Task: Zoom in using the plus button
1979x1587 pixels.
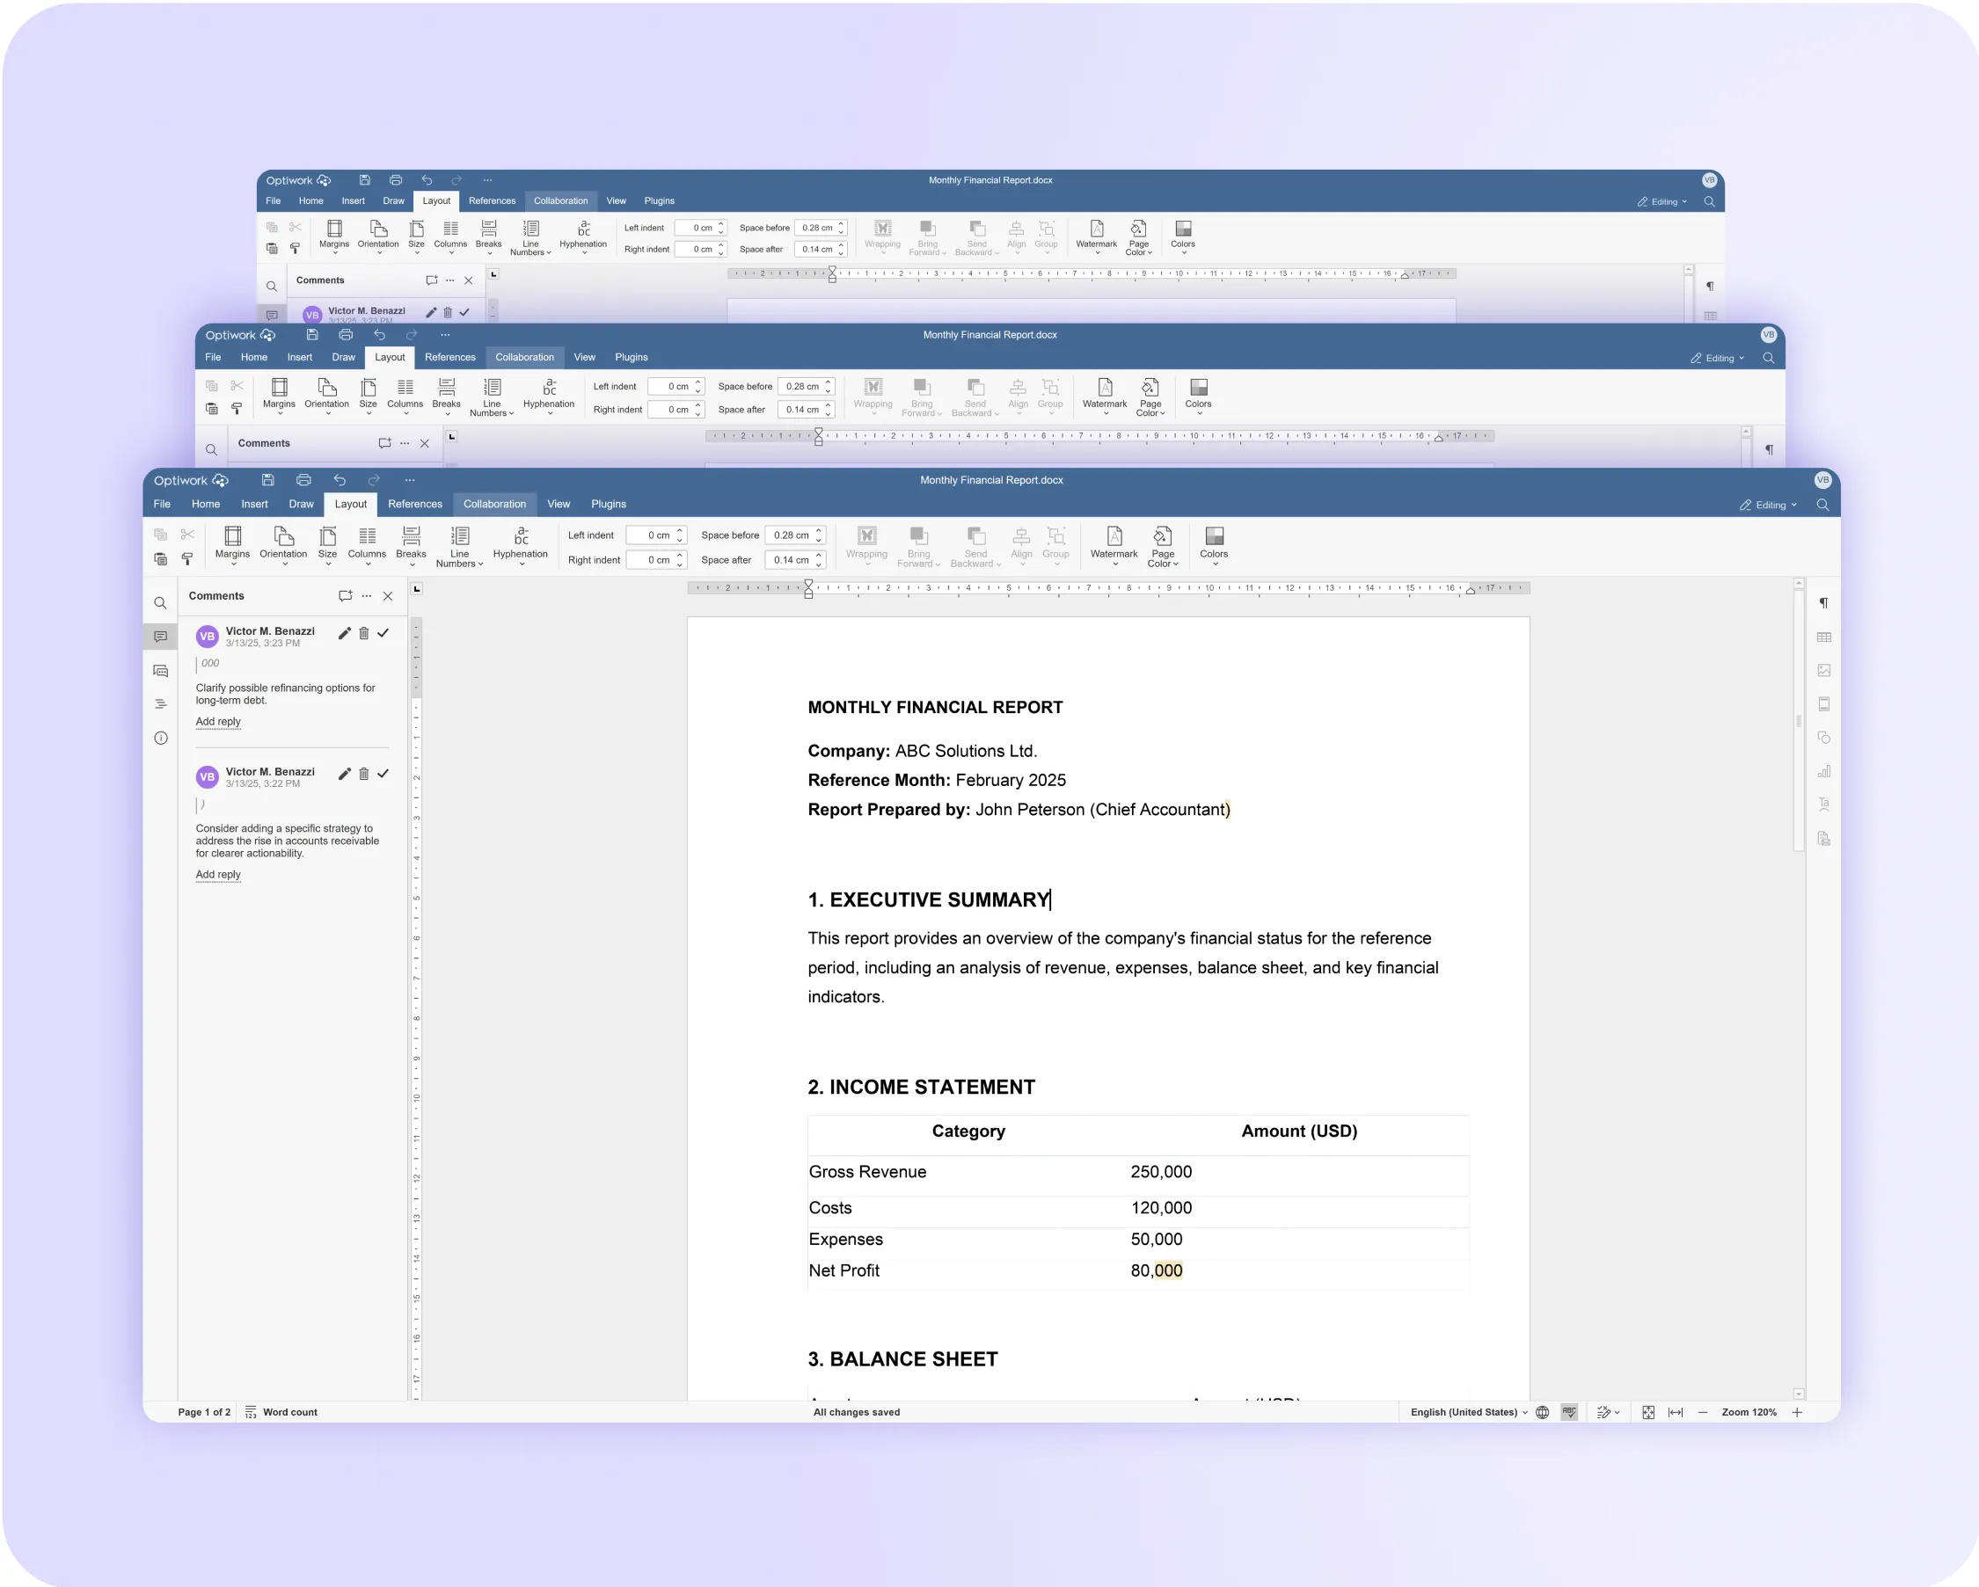Action: (1797, 1413)
